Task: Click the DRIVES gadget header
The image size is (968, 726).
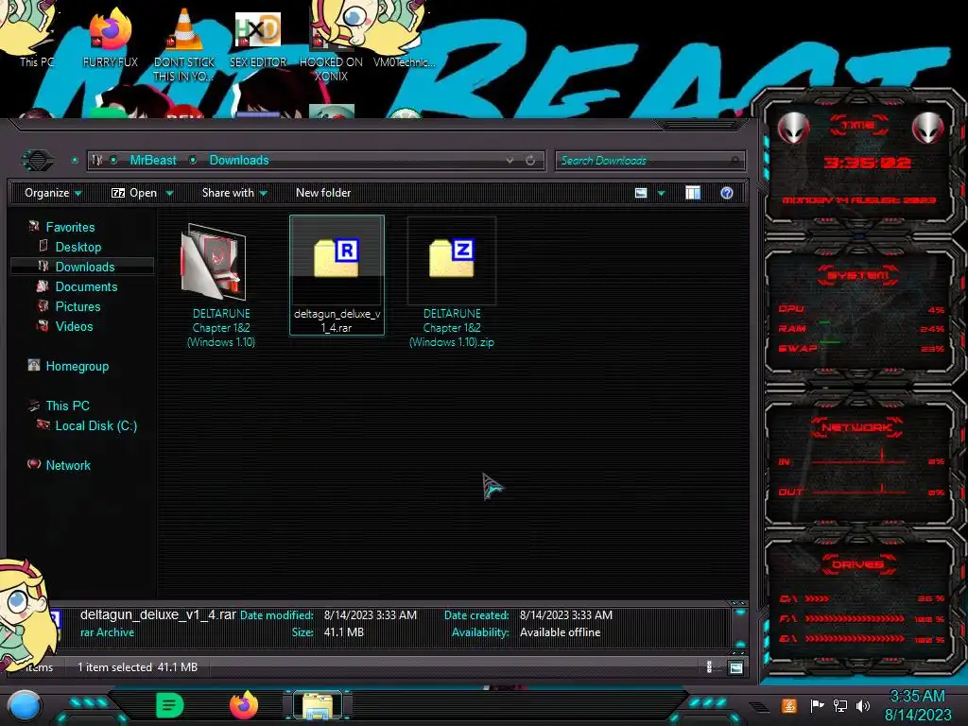Action: [x=857, y=564]
